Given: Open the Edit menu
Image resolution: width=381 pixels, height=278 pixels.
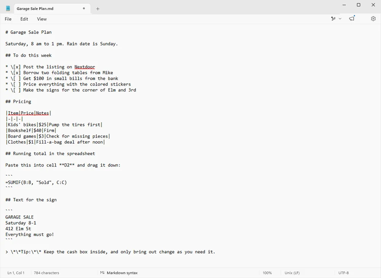Looking at the screenshot, I should click(x=24, y=19).
